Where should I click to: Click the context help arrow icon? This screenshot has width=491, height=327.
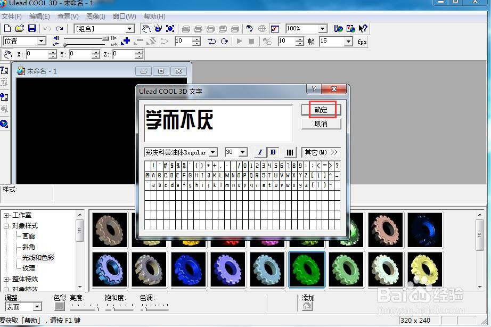coord(363,29)
